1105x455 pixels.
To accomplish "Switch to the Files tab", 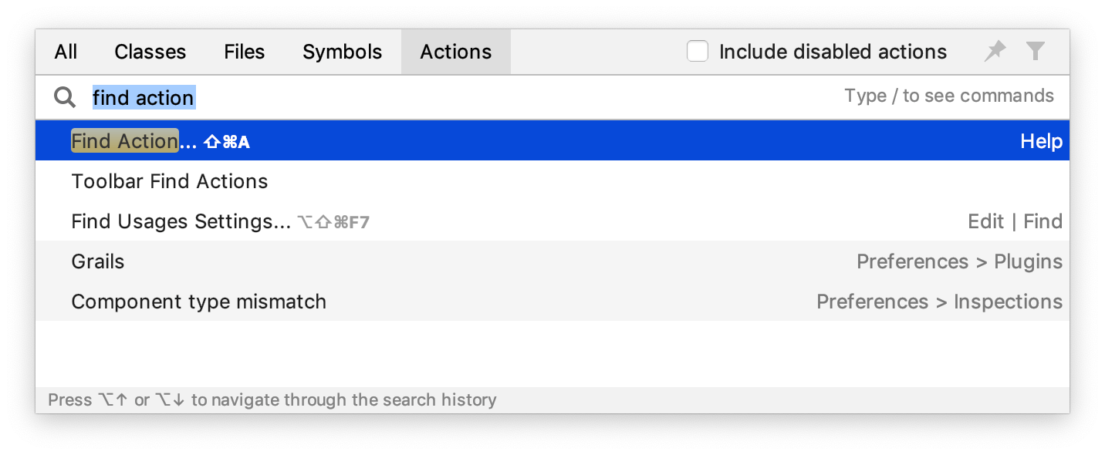I will (x=244, y=51).
